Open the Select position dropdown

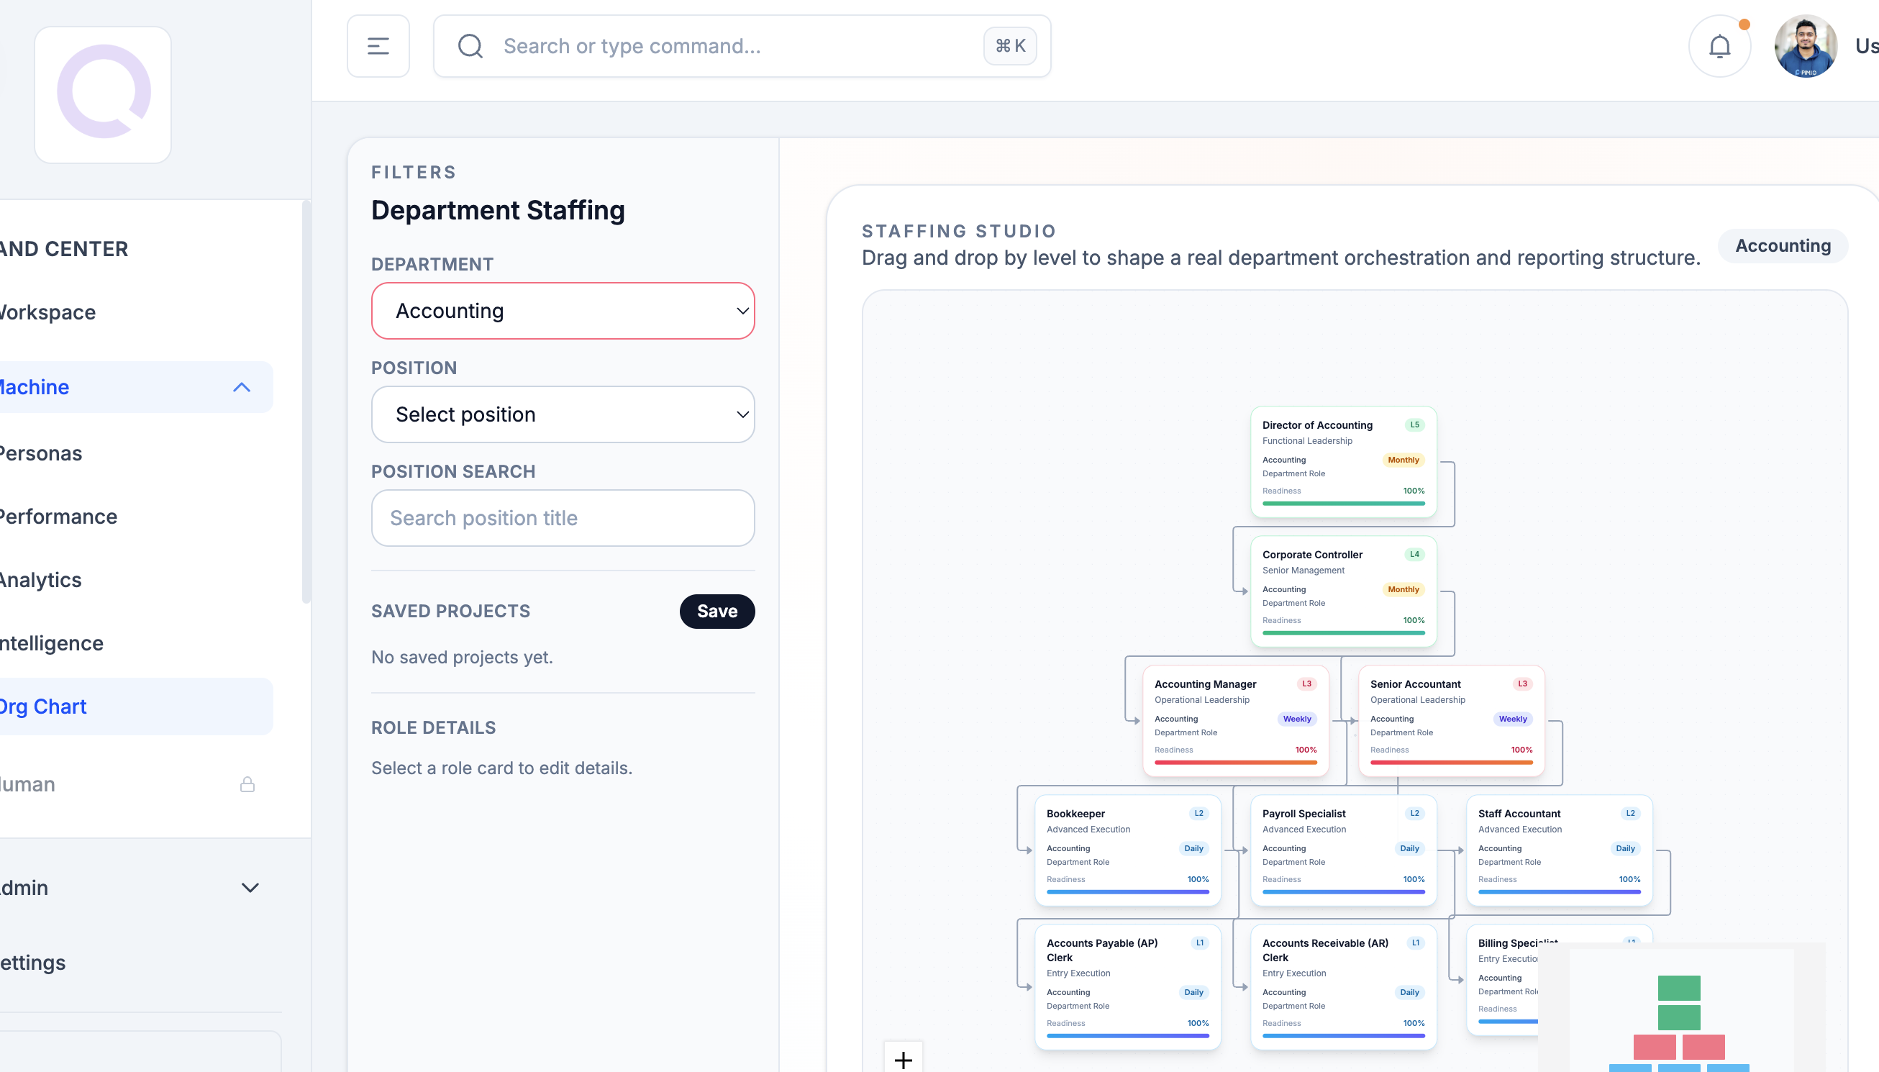[x=563, y=414]
